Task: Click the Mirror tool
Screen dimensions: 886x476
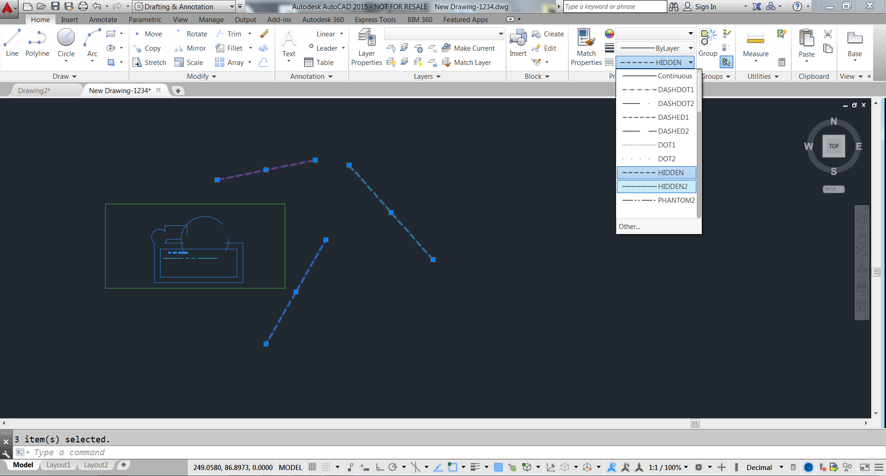Action: pyautogui.click(x=190, y=48)
